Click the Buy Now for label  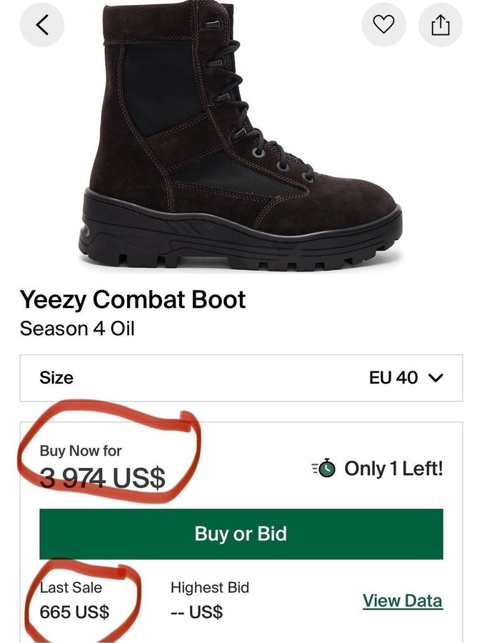81,451
